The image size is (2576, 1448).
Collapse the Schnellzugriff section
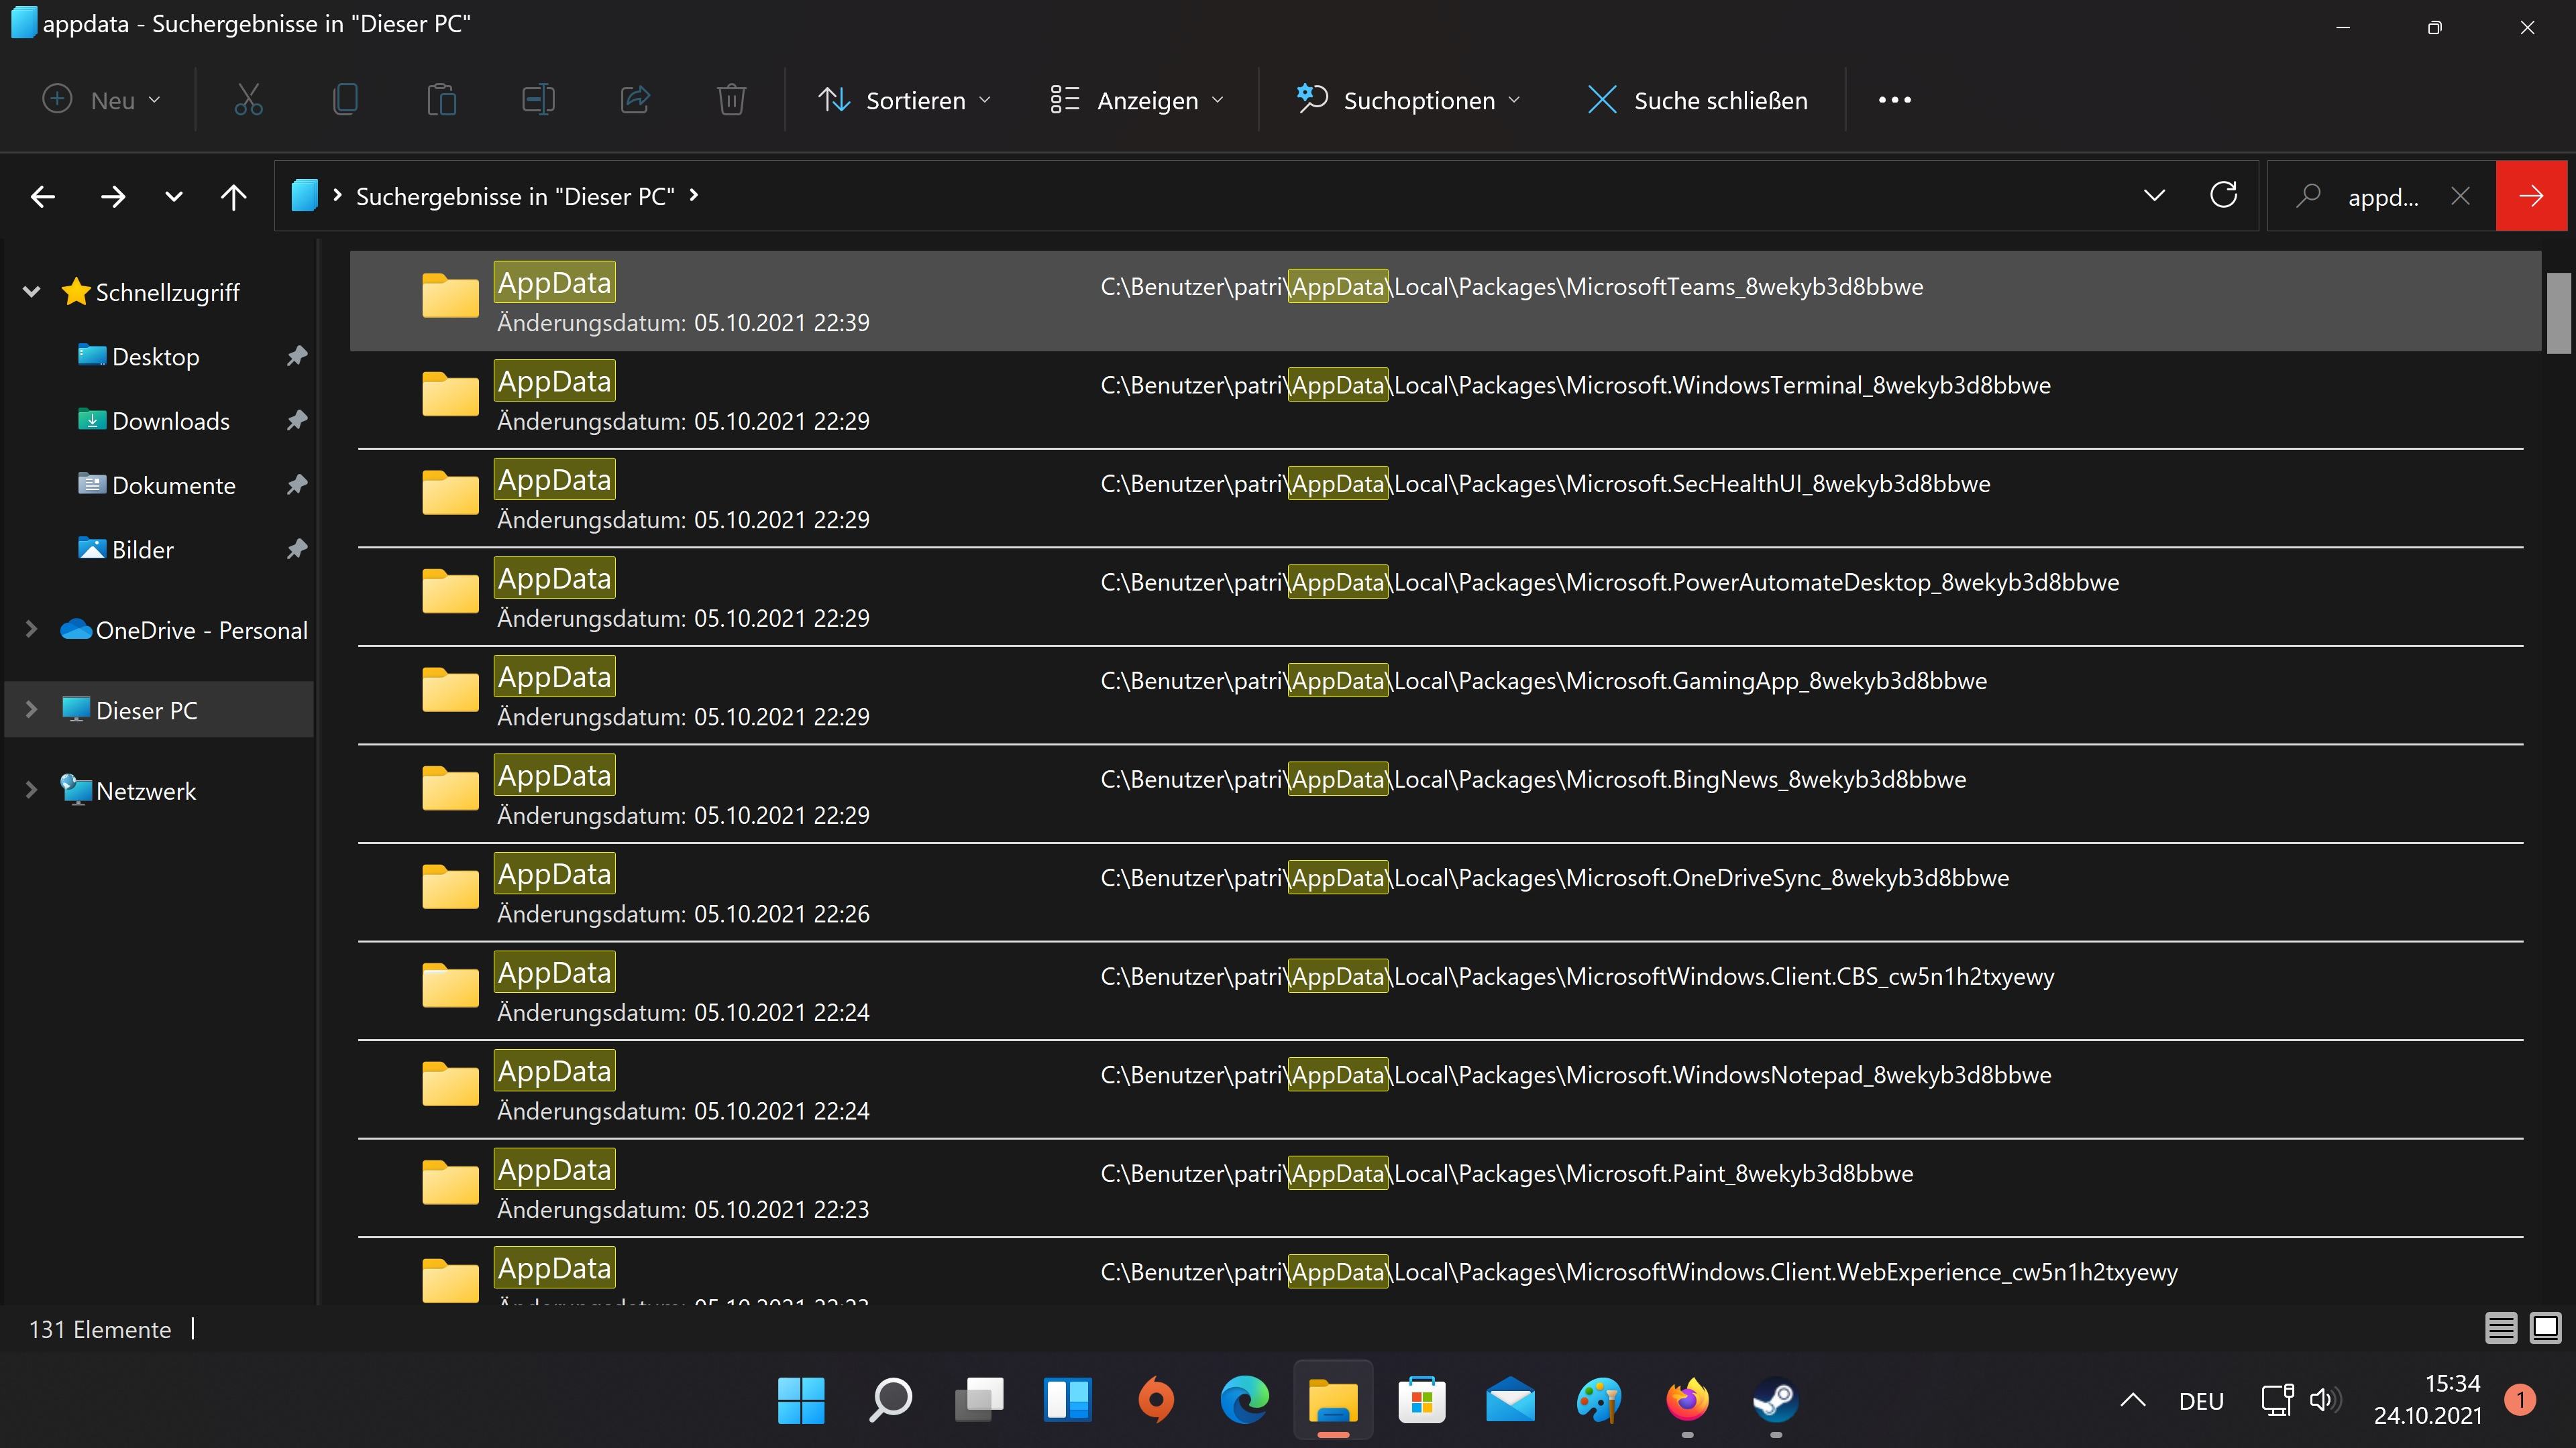(31, 292)
